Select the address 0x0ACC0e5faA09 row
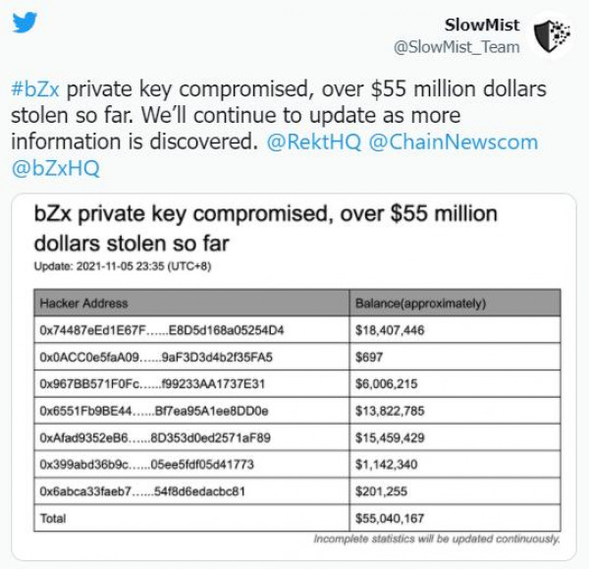Screen dimensions: 589x569 (297, 357)
